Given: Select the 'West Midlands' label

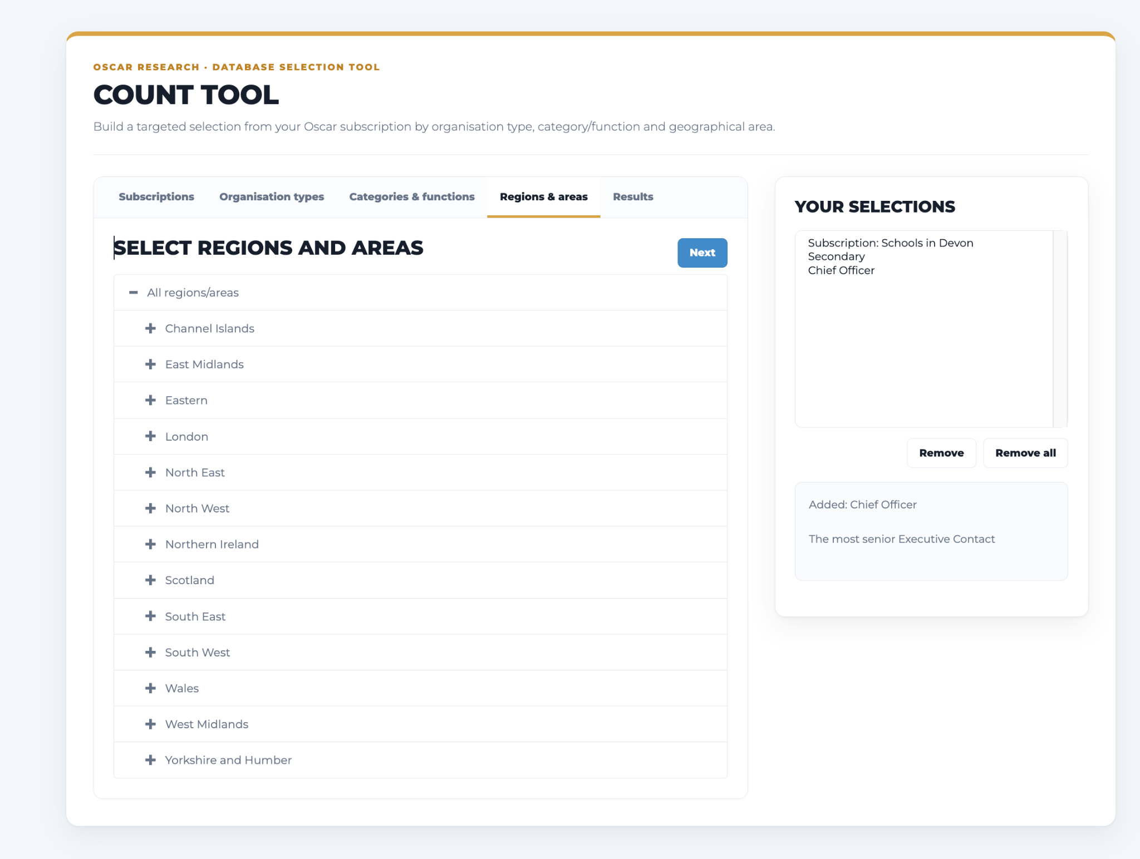Looking at the screenshot, I should point(207,724).
